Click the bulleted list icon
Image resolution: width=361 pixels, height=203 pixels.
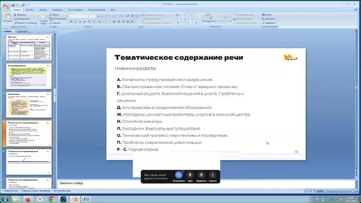click(x=115, y=16)
